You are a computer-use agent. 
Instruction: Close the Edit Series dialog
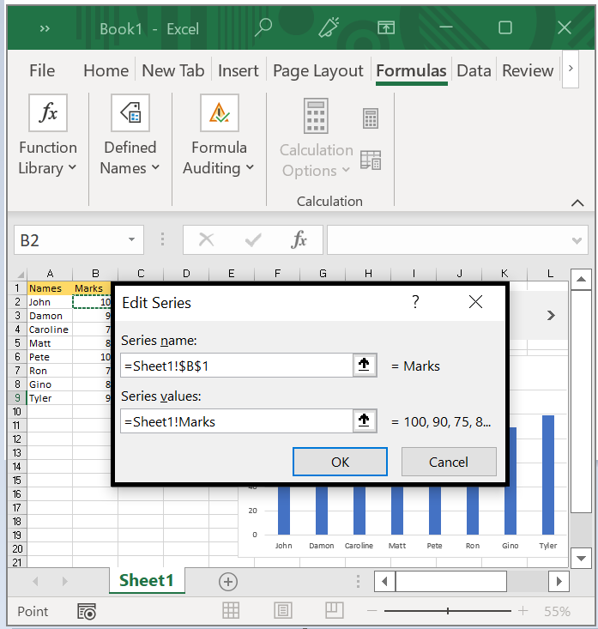pyautogui.click(x=475, y=302)
